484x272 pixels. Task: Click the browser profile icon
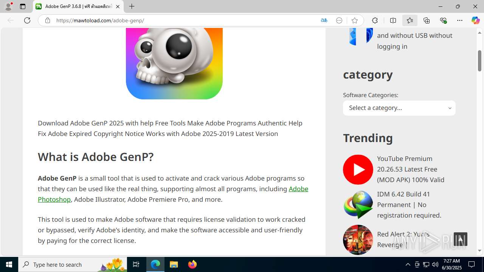point(8,6)
